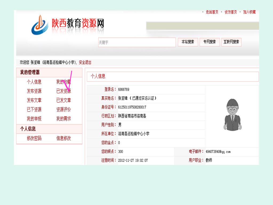The width and height of the screenshot is (273, 205).
Task: Select 发布文章 in the sidebar
Action: point(34,100)
